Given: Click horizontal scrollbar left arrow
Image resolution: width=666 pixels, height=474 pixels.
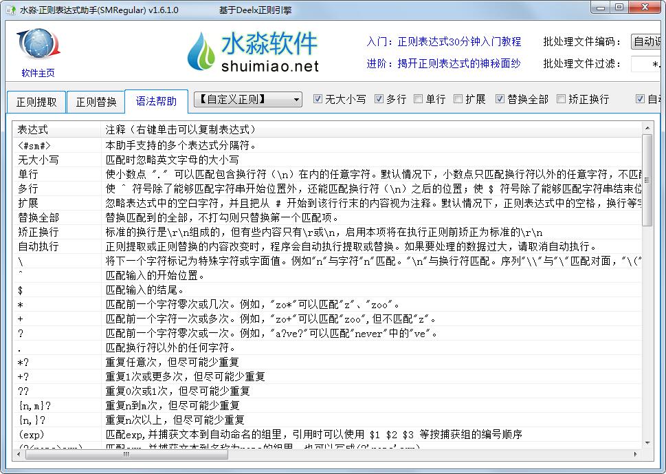Looking at the screenshot, I should pyautogui.click(x=19, y=454).
